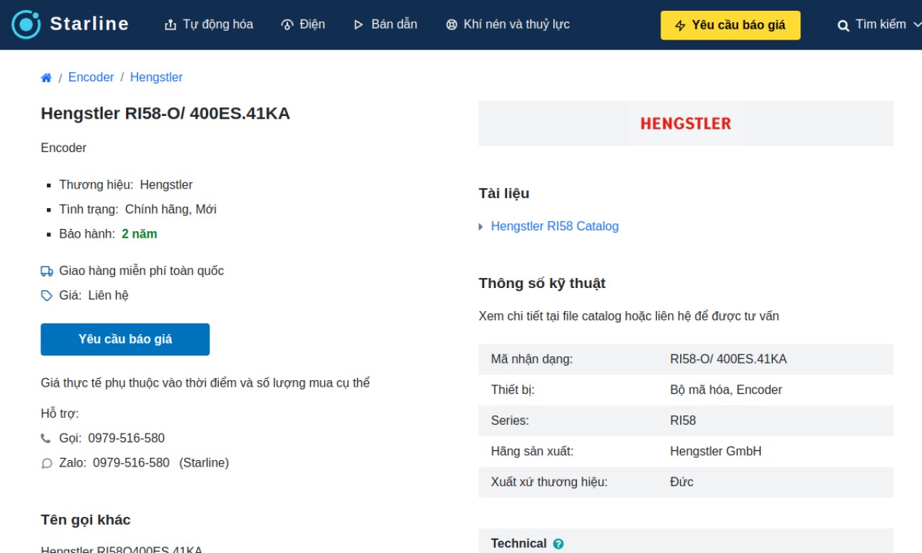Open the Hengstler RI58 Catalog document link
Screen dimensions: 922x553
coord(555,226)
